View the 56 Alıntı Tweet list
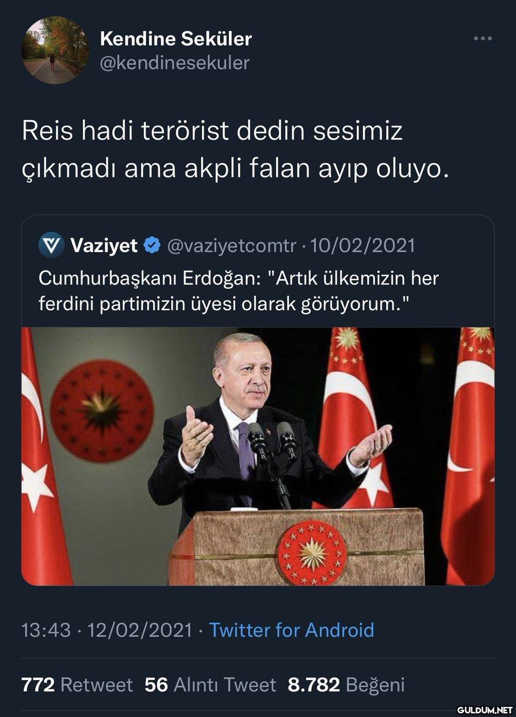The height and width of the screenshot is (717, 516). pos(210,685)
